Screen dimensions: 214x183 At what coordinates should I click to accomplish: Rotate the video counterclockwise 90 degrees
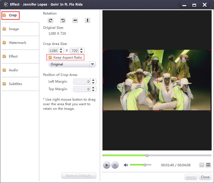63,20
